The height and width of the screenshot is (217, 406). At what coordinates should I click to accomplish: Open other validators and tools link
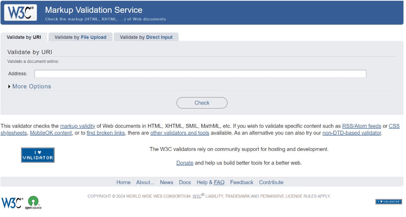tap(180, 133)
